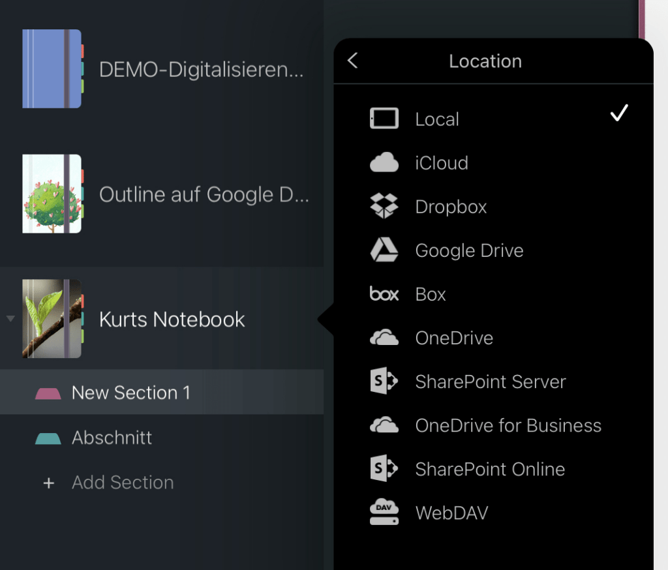Click the OneDrive cloud icon

click(384, 337)
